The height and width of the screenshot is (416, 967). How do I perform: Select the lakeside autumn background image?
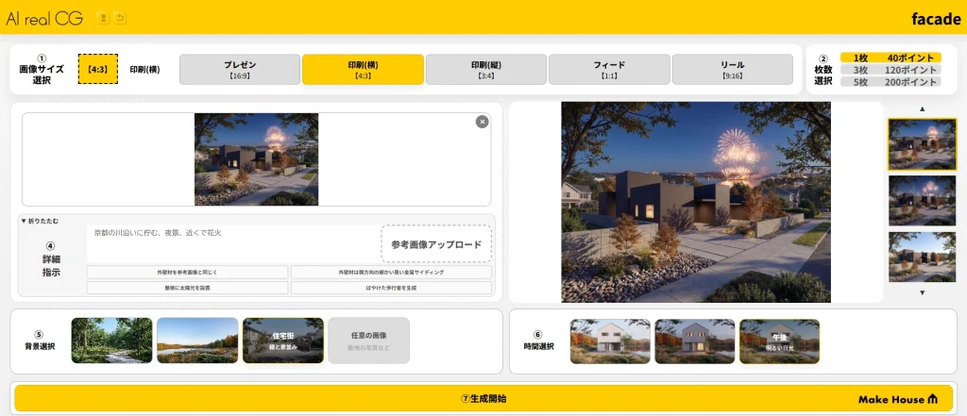[x=197, y=341]
